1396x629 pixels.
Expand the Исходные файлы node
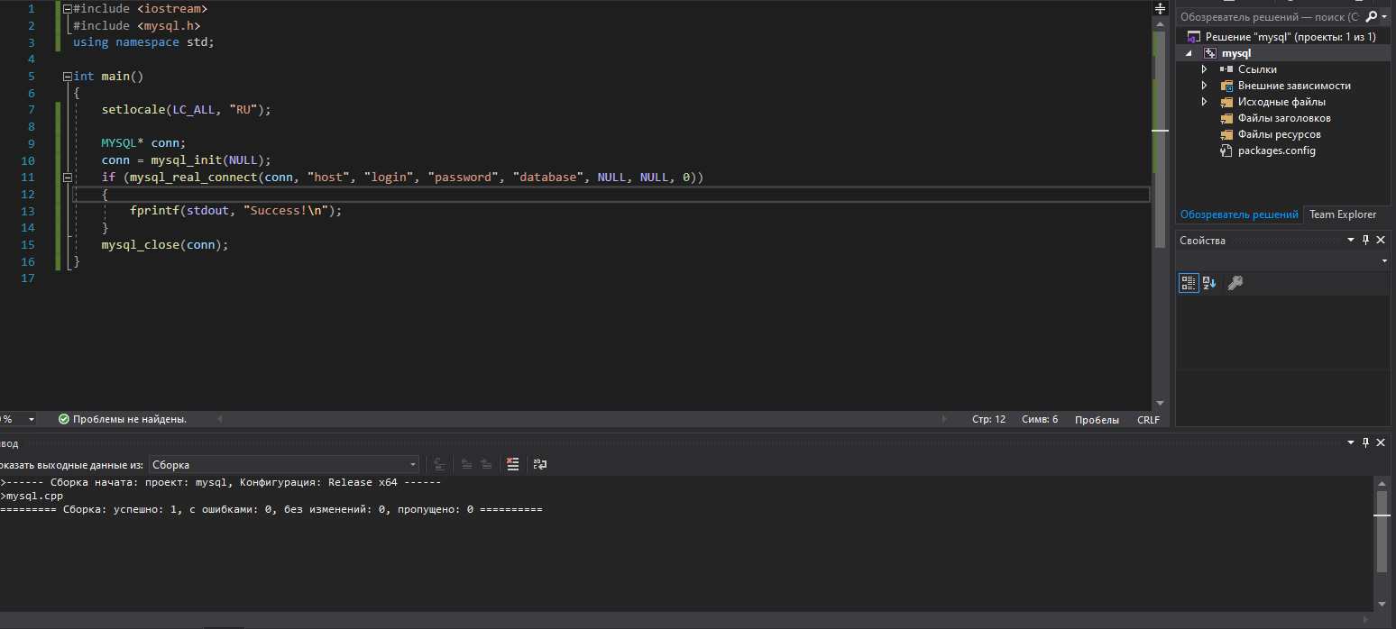1205,102
